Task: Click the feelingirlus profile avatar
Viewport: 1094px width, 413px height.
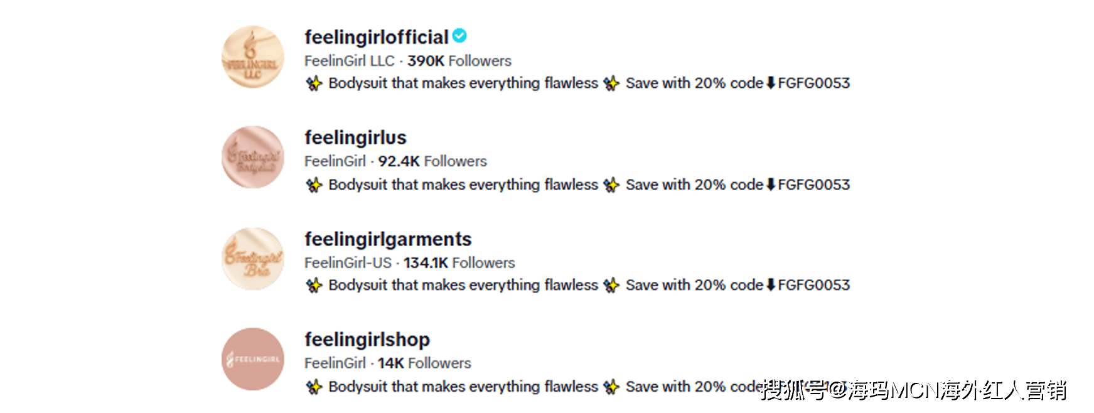Action: click(253, 158)
